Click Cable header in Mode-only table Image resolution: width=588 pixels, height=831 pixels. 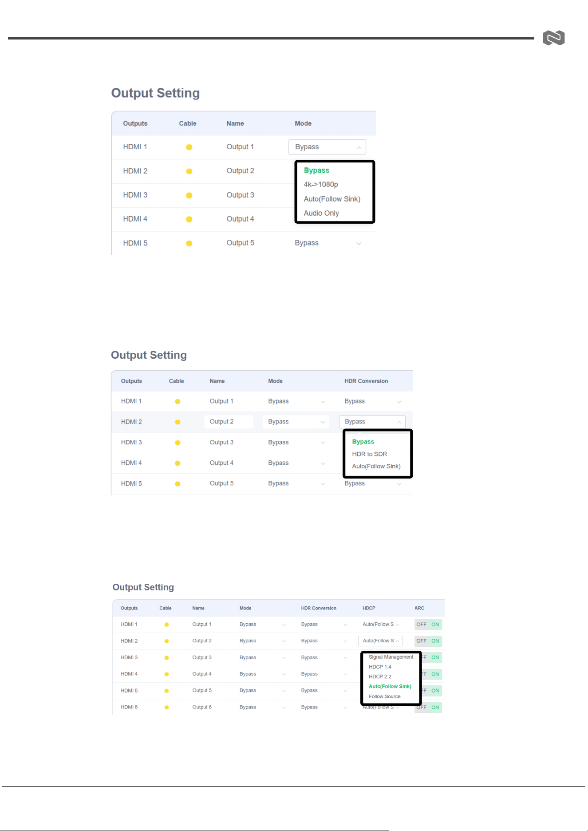click(x=188, y=124)
